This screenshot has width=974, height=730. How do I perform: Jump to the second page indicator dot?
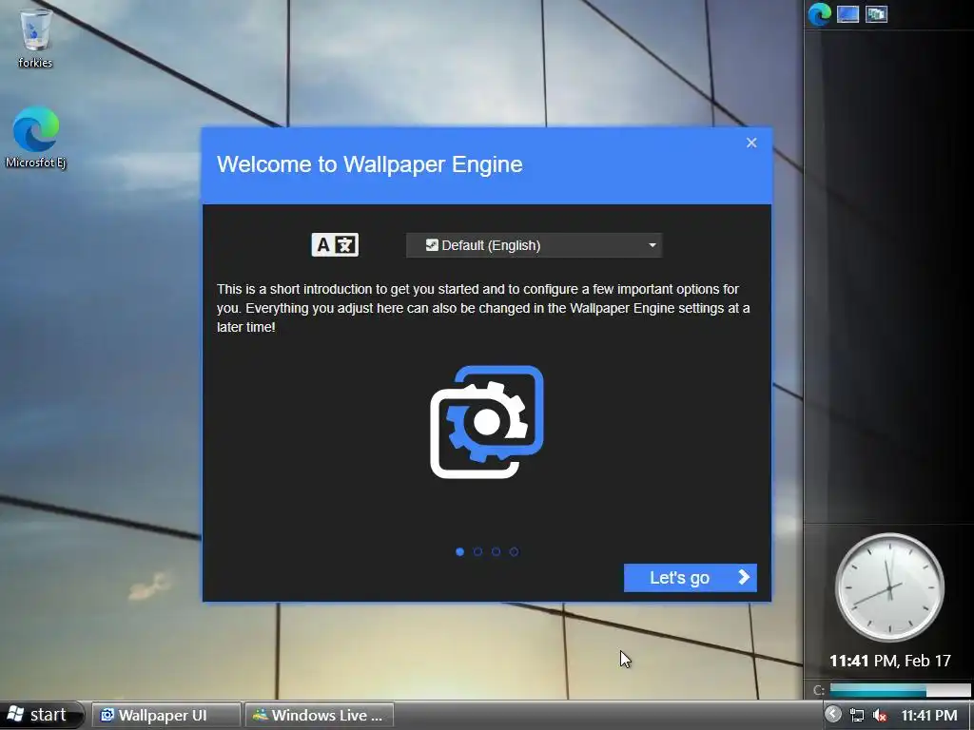pos(477,552)
